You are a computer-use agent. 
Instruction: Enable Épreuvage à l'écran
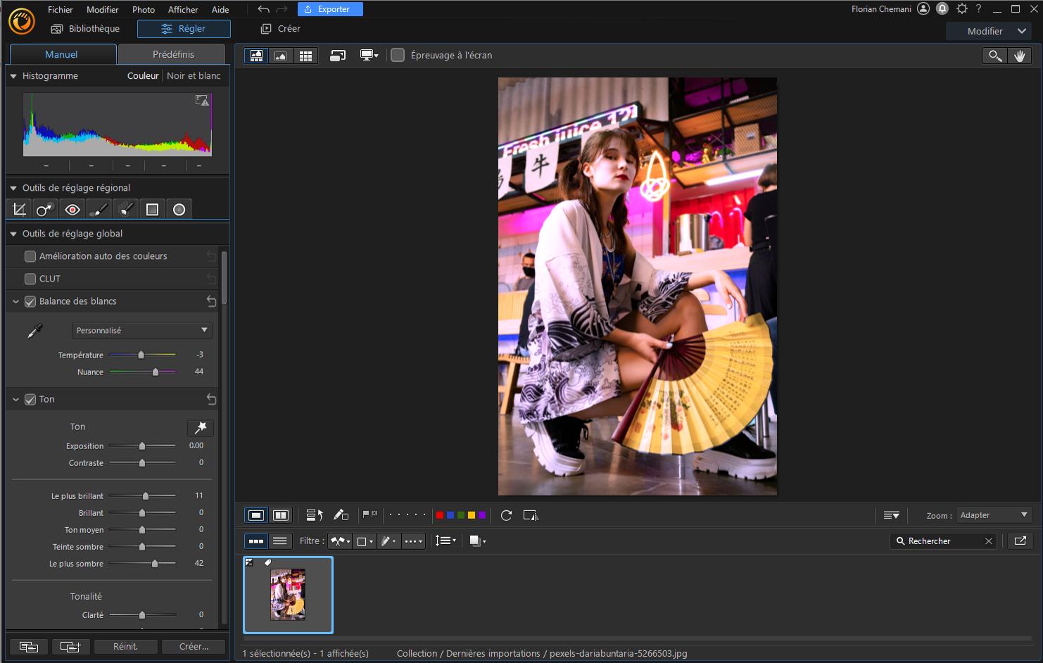pyautogui.click(x=398, y=55)
